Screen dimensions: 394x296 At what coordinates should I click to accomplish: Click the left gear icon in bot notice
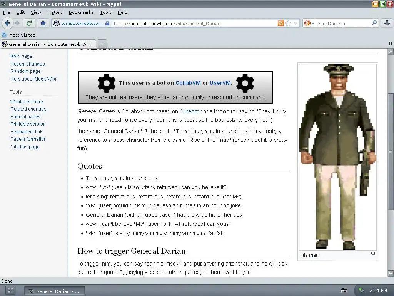107,83
